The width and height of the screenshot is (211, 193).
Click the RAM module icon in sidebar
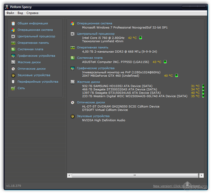click(x=13, y=43)
